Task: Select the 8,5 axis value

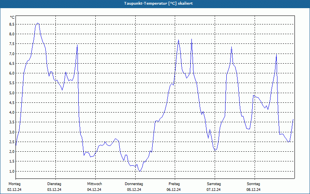Action: point(12,24)
